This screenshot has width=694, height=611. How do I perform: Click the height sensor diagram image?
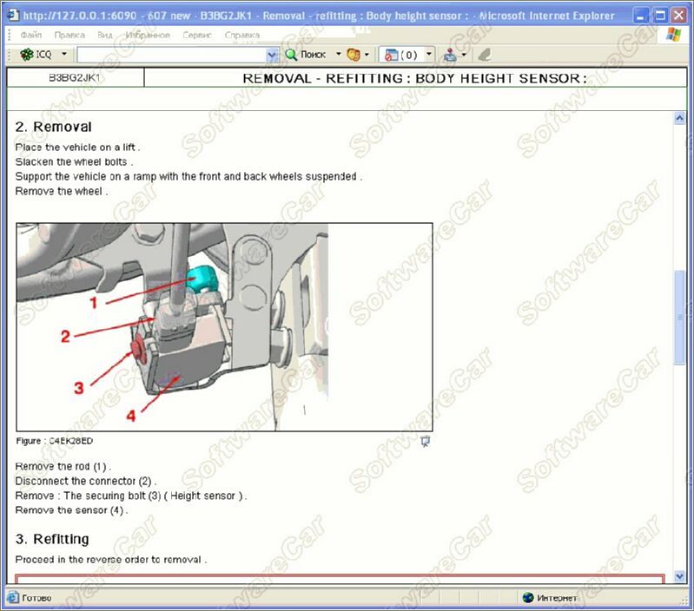224,327
